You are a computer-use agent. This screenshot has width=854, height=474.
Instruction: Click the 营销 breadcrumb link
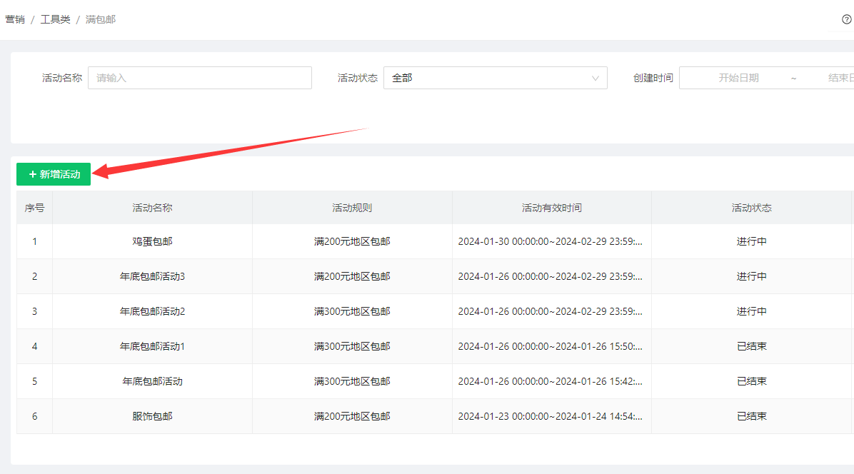(15, 19)
